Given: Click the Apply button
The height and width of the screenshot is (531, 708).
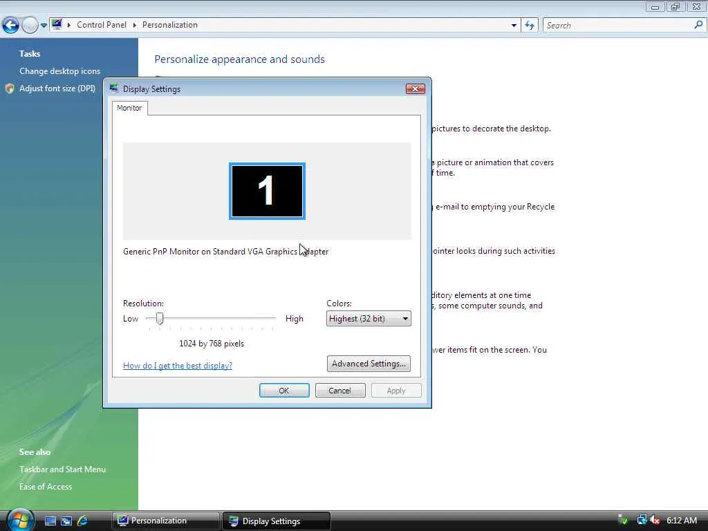Looking at the screenshot, I should point(396,390).
